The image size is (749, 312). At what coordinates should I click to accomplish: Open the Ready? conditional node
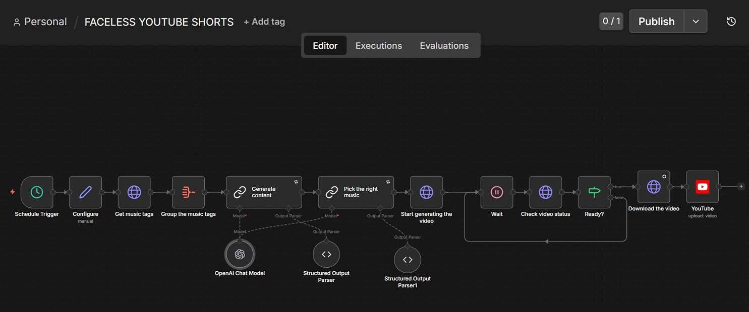[x=594, y=192]
